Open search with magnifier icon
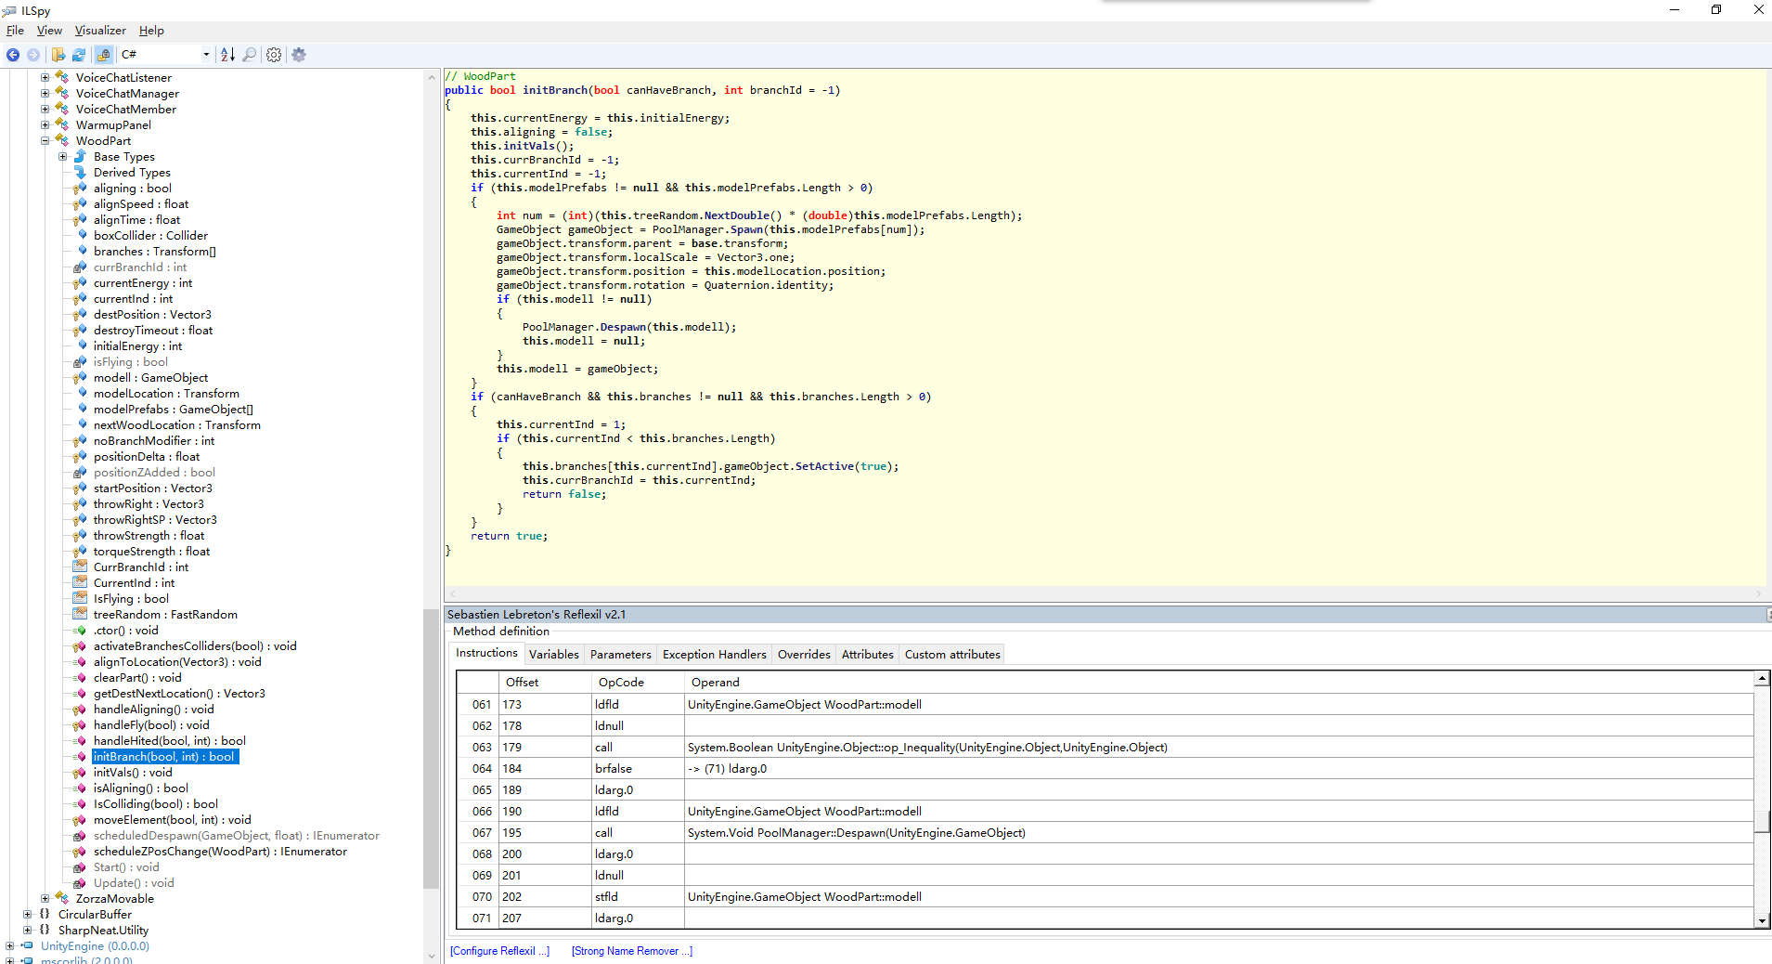Image resolution: width=1772 pixels, height=964 pixels. tap(250, 55)
